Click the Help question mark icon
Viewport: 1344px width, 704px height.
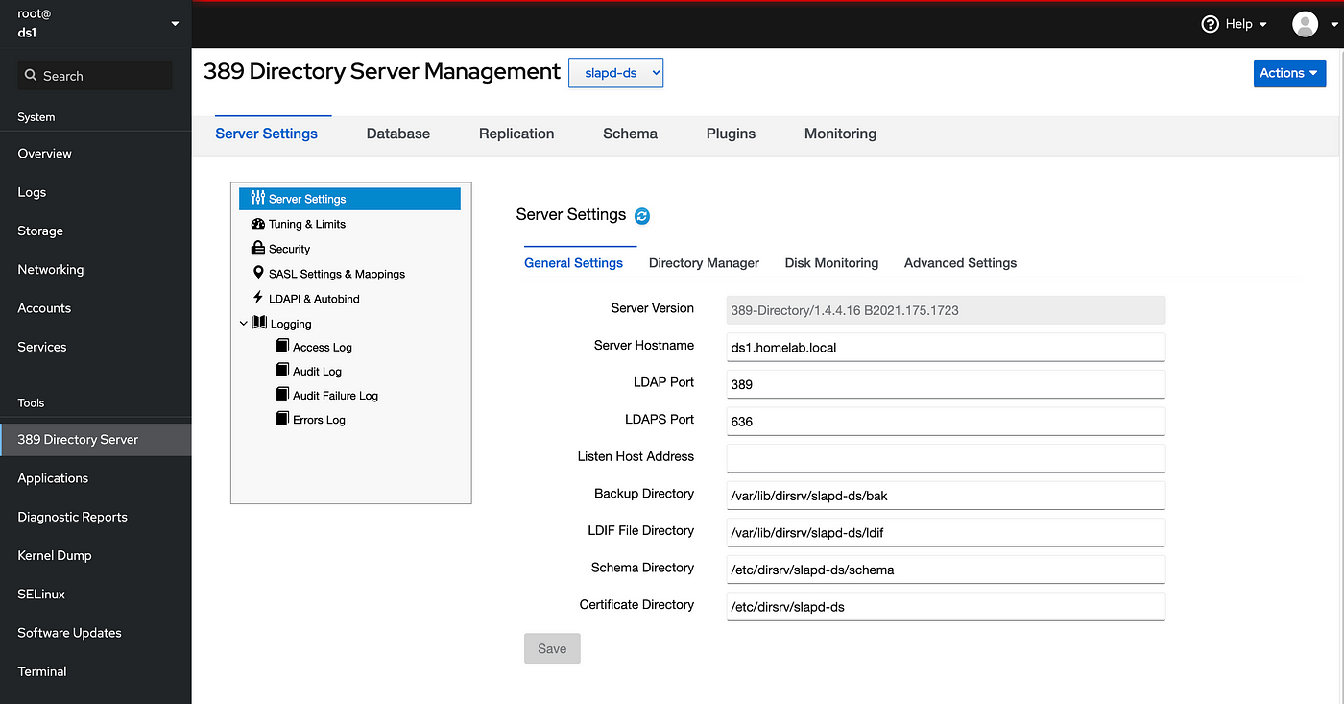click(1211, 24)
